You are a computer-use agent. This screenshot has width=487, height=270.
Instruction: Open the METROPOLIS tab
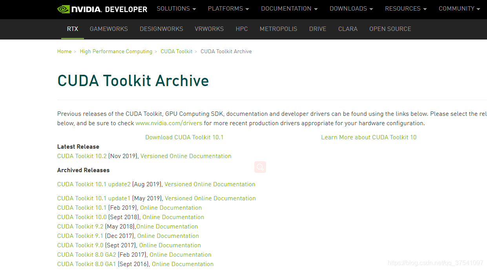279,29
